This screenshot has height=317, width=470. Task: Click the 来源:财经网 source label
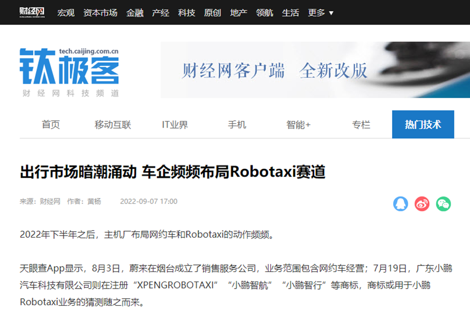coord(40,202)
